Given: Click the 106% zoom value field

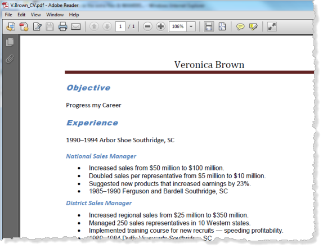Looking at the screenshot, I should (x=178, y=26).
